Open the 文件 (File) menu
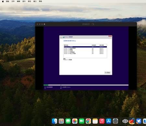 click(13, 1)
